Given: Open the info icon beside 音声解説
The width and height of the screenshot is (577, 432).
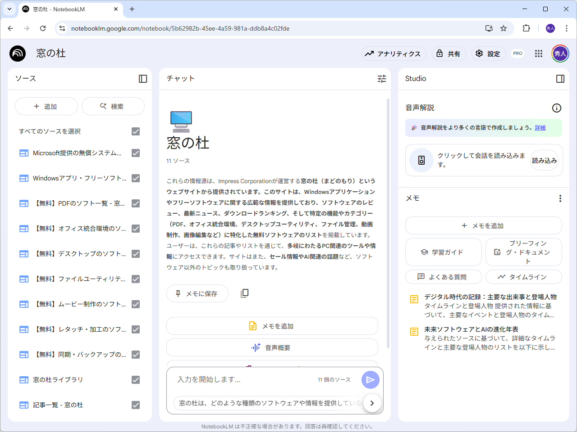Looking at the screenshot, I should coord(557,108).
